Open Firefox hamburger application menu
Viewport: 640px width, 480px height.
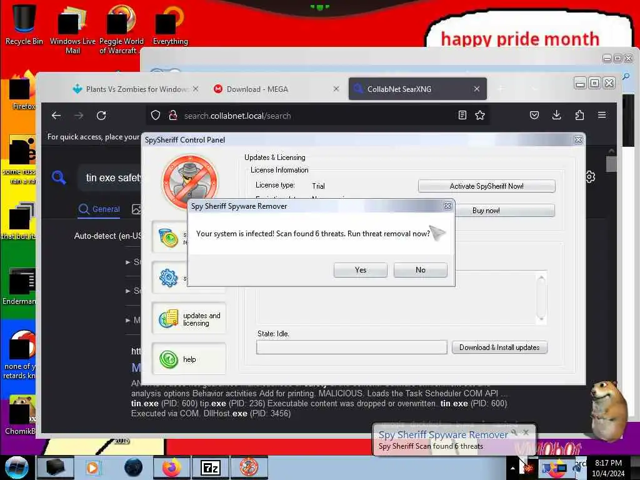602,116
